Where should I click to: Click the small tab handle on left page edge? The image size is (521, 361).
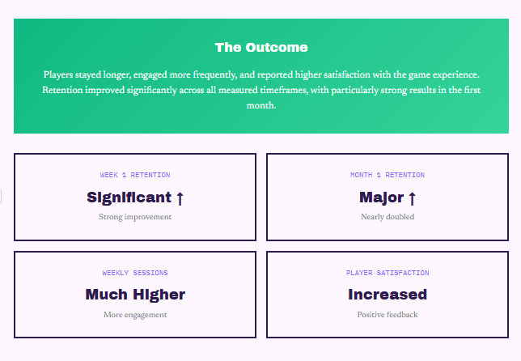click(1, 197)
